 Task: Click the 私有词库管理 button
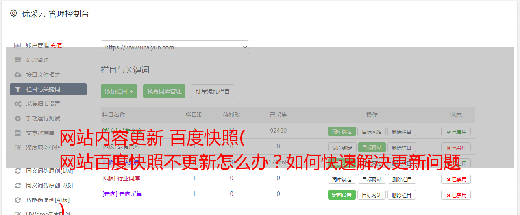(164, 91)
